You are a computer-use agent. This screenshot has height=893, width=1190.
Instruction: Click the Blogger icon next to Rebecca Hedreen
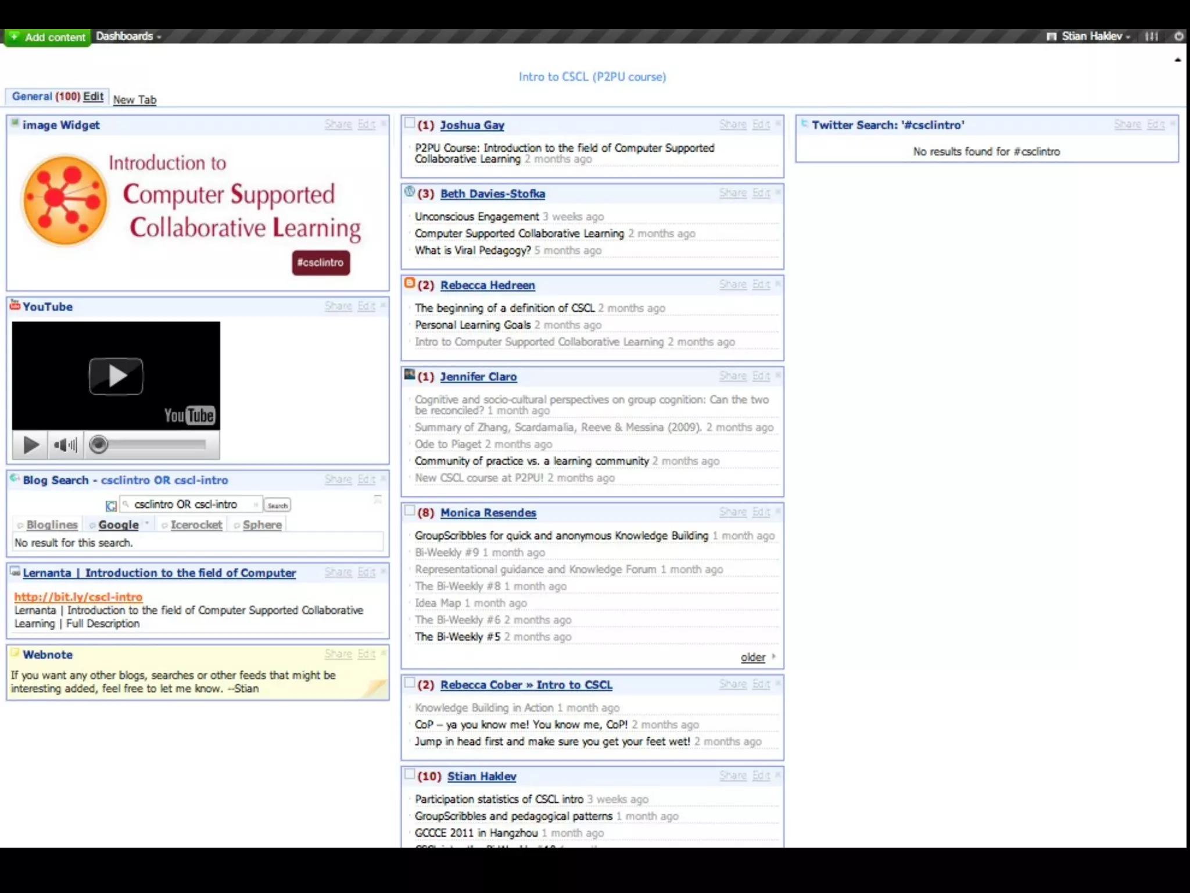click(x=410, y=284)
